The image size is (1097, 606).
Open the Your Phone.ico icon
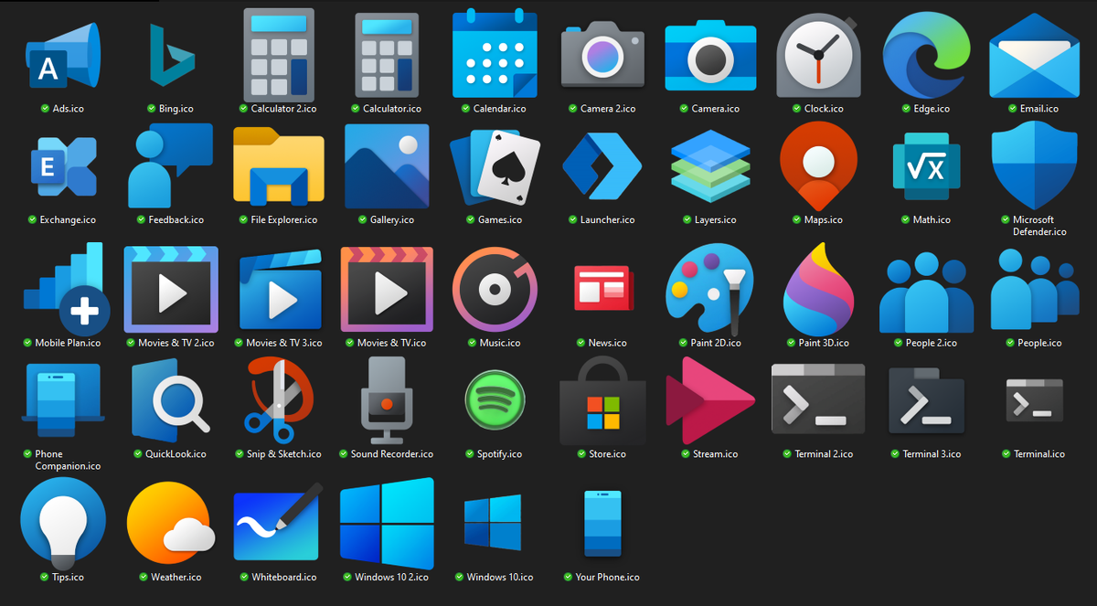(602, 523)
